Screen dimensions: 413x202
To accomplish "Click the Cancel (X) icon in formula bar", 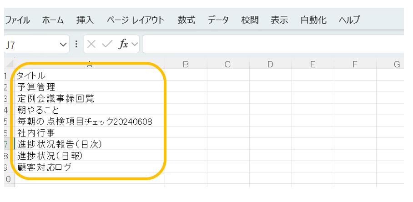I will [91, 44].
